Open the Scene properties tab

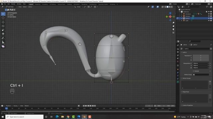click(178, 59)
